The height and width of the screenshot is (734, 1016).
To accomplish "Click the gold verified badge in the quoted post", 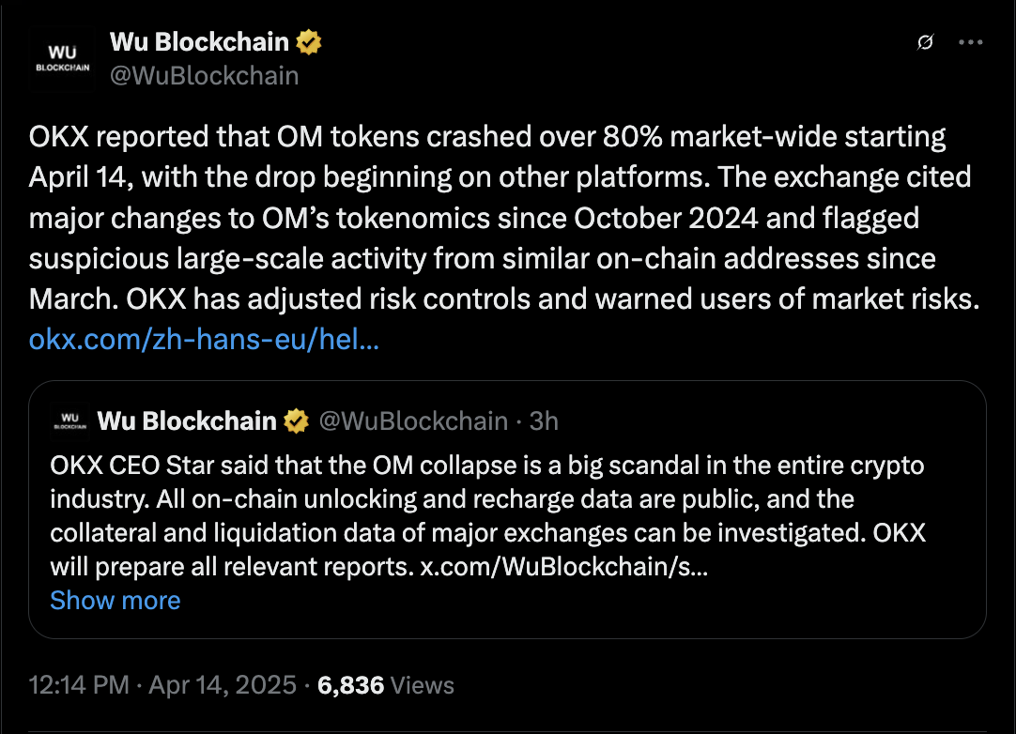I will (x=297, y=421).
